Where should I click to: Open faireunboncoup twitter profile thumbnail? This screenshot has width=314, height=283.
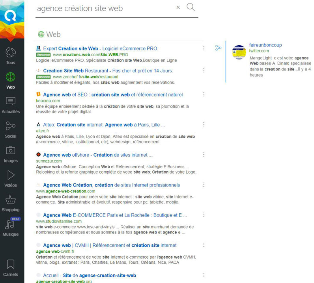point(239,52)
